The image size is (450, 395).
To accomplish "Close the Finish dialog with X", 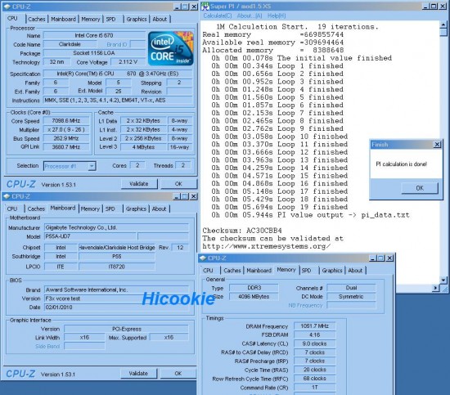I will coord(437,144).
